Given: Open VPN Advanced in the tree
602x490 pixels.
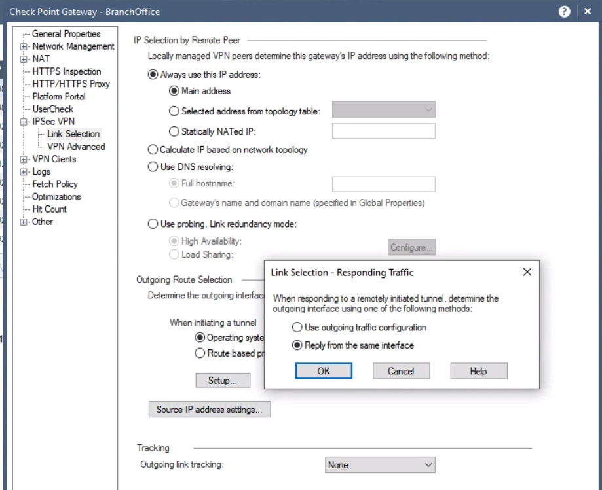Looking at the screenshot, I should click(x=76, y=147).
